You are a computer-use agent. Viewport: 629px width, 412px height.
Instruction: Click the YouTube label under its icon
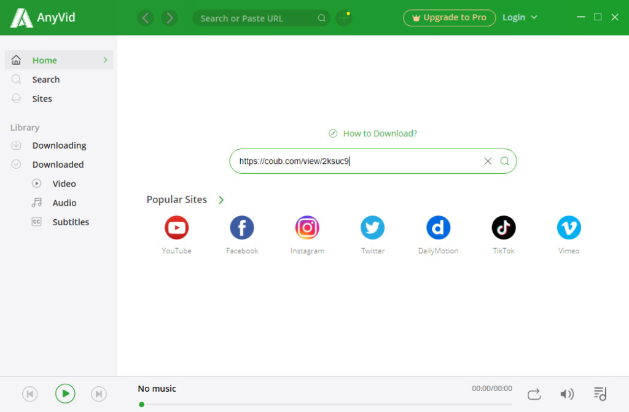point(176,251)
